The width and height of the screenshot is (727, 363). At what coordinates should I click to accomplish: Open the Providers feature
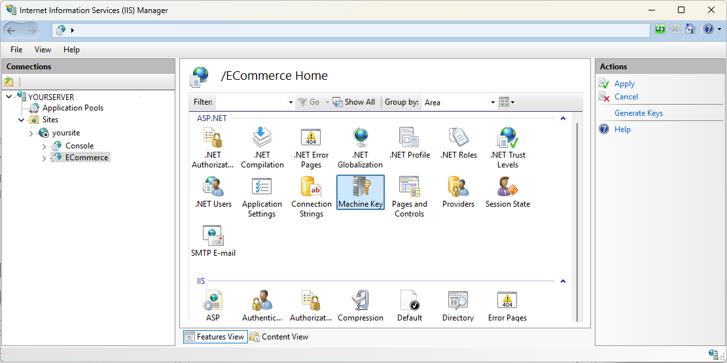click(459, 192)
